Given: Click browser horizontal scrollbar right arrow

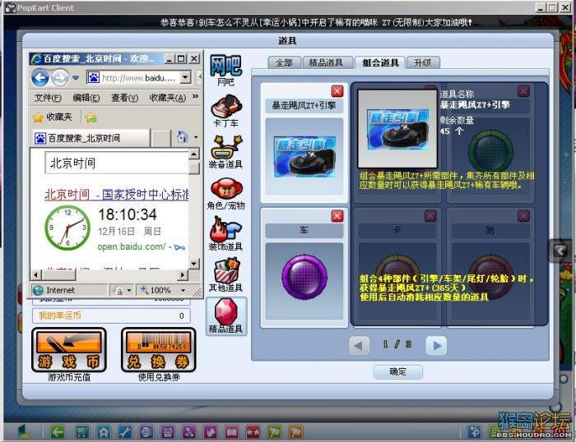Looking at the screenshot, I should click(x=183, y=274).
